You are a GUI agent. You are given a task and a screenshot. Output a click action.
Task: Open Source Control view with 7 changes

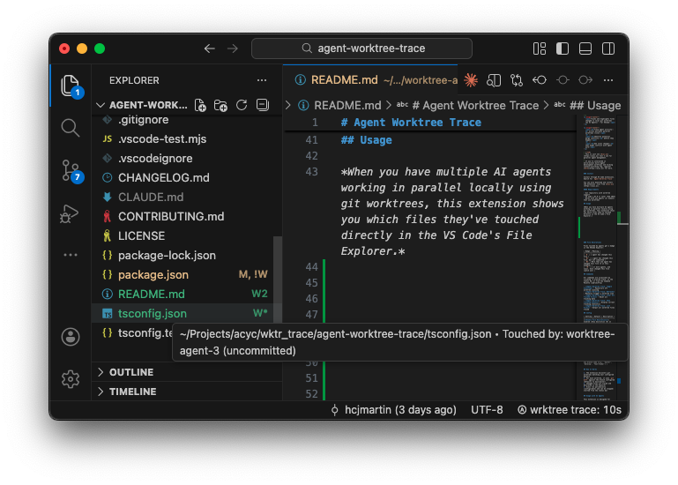pyautogui.click(x=71, y=171)
